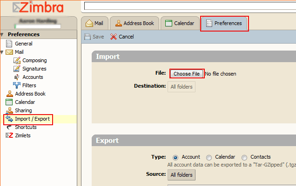
Task: Open Shortcuts preferences
Action: 26,127
